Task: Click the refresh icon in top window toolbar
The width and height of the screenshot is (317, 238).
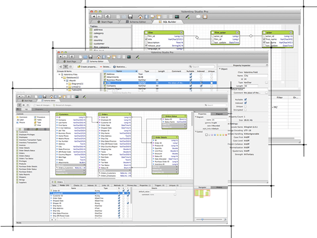Action: tap(107, 17)
